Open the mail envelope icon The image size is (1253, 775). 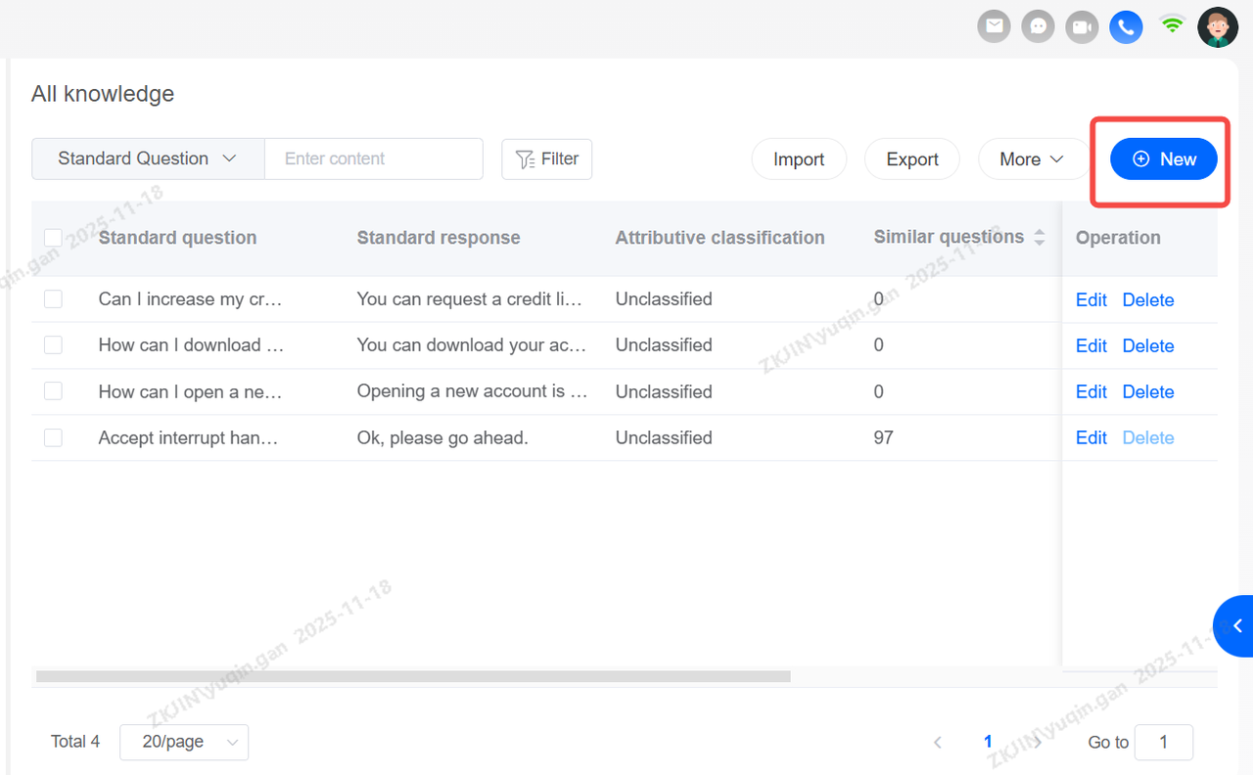[995, 26]
